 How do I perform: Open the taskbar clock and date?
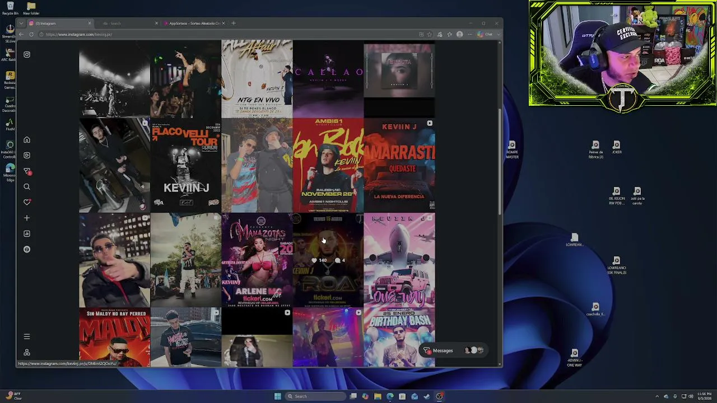click(704, 396)
